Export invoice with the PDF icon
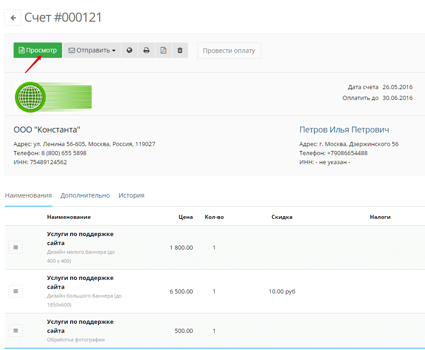 pos(163,50)
